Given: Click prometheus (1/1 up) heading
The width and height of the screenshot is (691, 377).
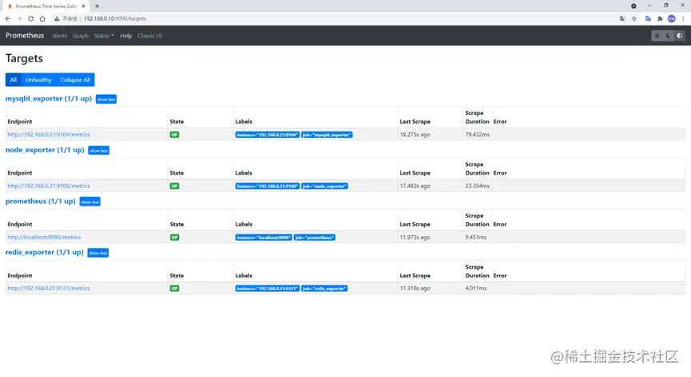Looking at the screenshot, I should pos(41,201).
